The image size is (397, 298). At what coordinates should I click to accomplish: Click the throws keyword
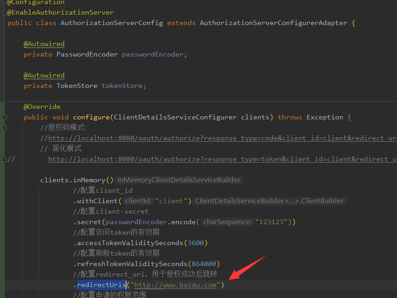point(290,117)
